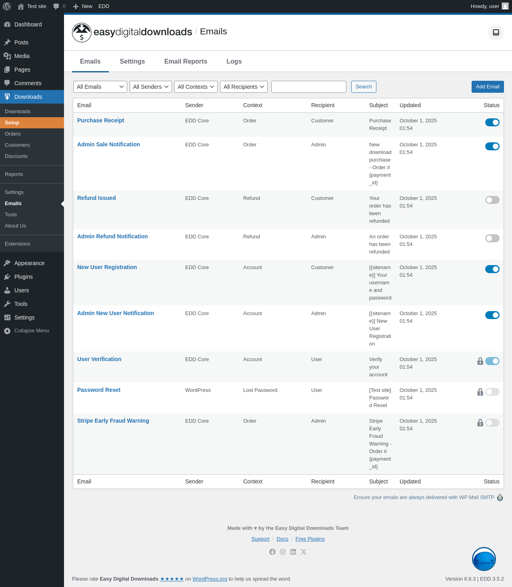Switch to the Logs tab
The width and height of the screenshot is (512, 587).
coord(234,62)
